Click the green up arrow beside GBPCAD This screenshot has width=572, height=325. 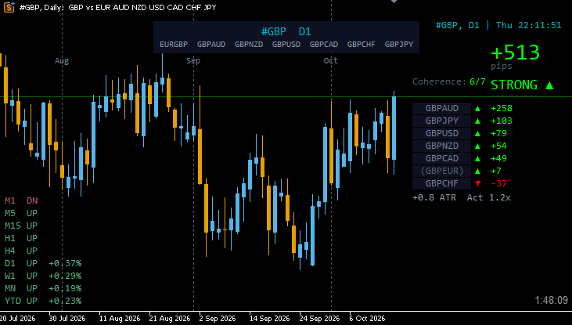tap(477, 158)
